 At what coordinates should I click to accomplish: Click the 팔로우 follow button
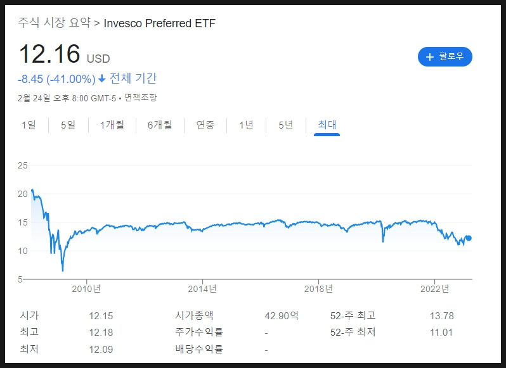444,57
